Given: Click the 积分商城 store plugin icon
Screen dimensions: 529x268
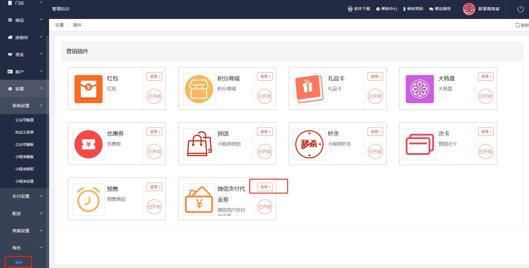Looking at the screenshot, I should click(x=199, y=89).
